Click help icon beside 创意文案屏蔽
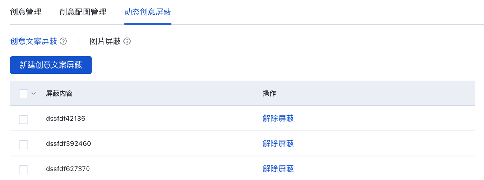The width and height of the screenshot is (484, 180). click(x=63, y=41)
